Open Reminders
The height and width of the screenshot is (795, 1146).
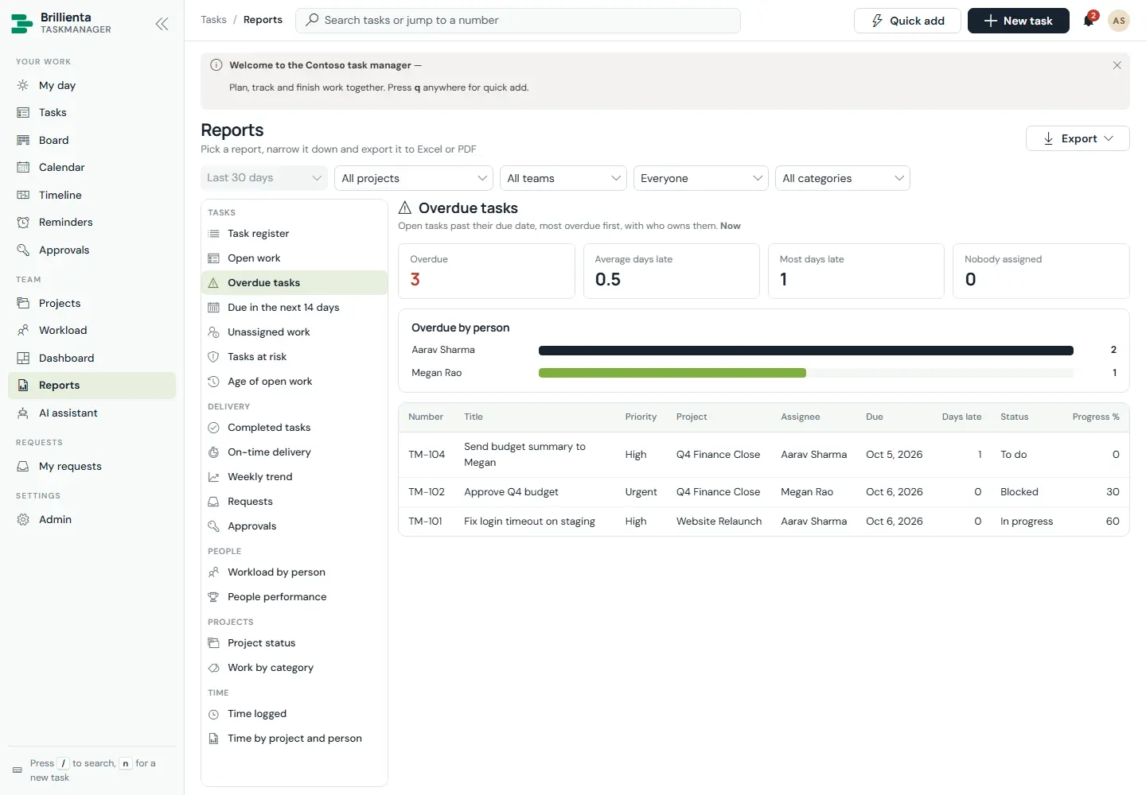pyautogui.click(x=92, y=222)
